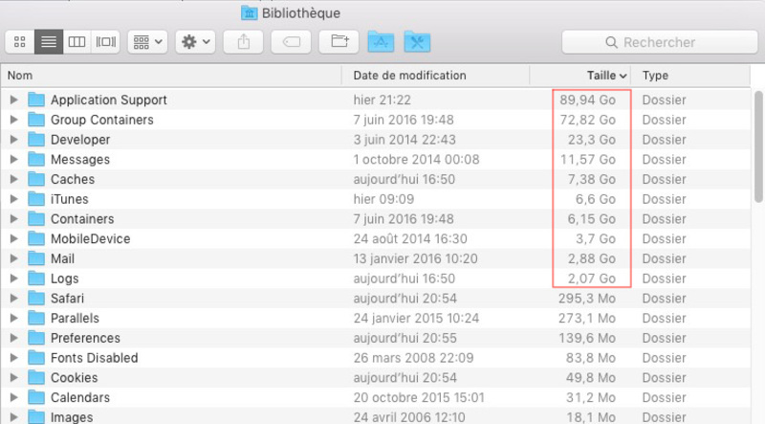
Task: Click the Bibliothèque title folder icon
Action: [x=249, y=13]
